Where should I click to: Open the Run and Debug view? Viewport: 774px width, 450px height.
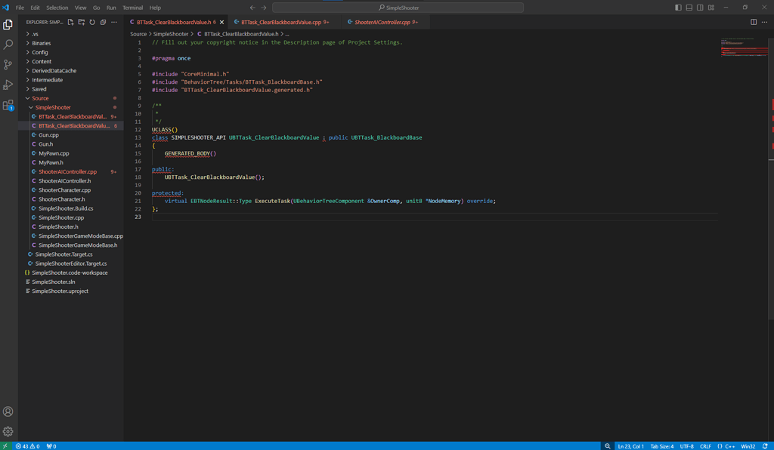click(8, 85)
